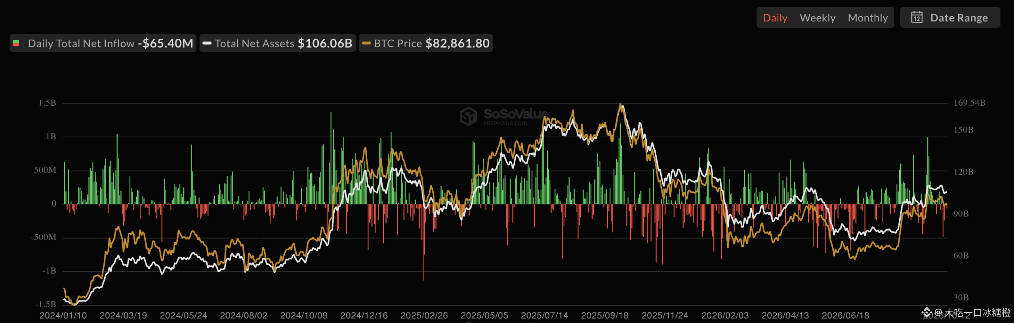The width and height of the screenshot is (1014, 323).
Task: Click the -500M left axis label
Action: (x=44, y=237)
